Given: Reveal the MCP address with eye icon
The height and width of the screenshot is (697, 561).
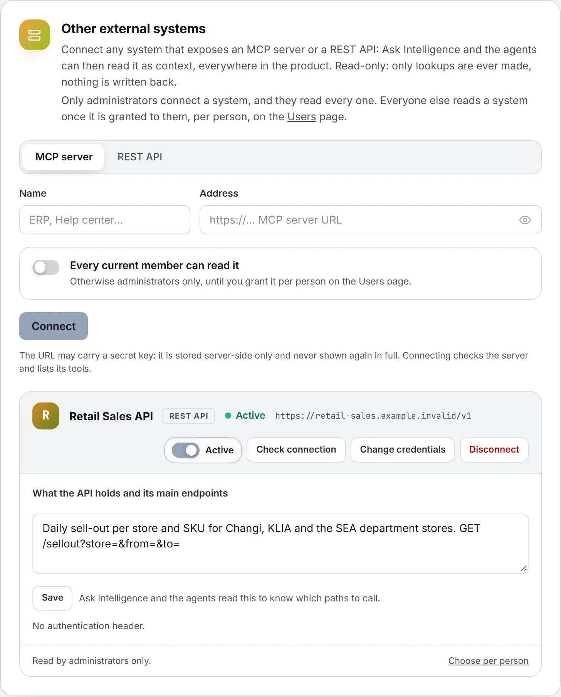Looking at the screenshot, I should (x=525, y=220).
